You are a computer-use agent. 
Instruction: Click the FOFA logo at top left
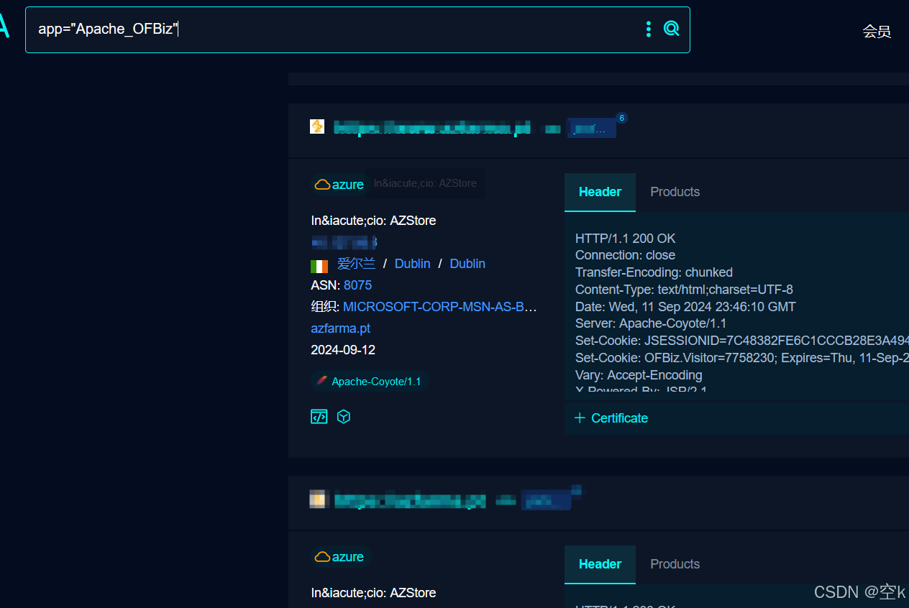coord(4,27)
